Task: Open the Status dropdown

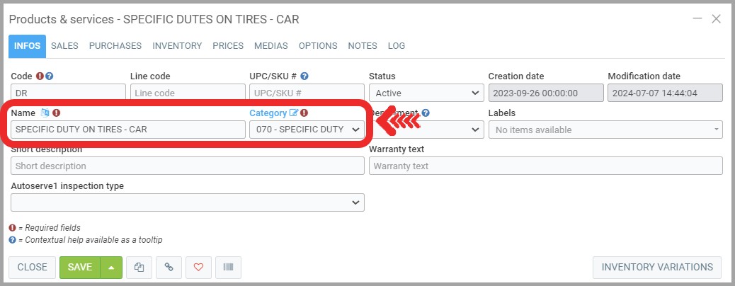Action: 426,93
